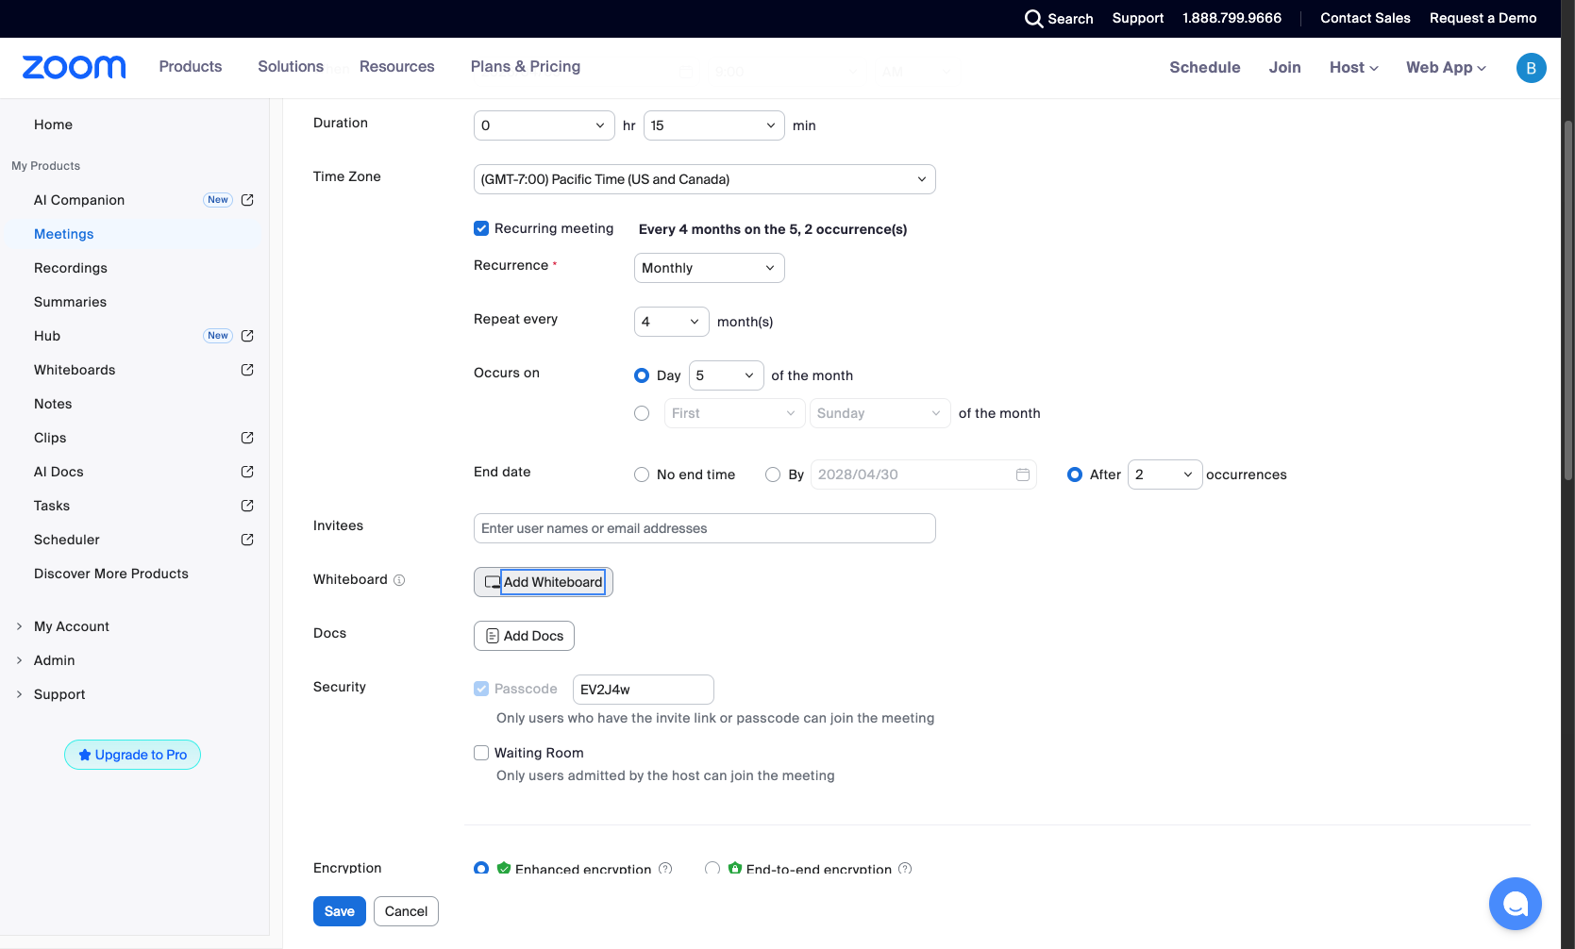The image size is (1575, 949).
Task: Click End-to-end encryption help icon
Action: [905, 869]
